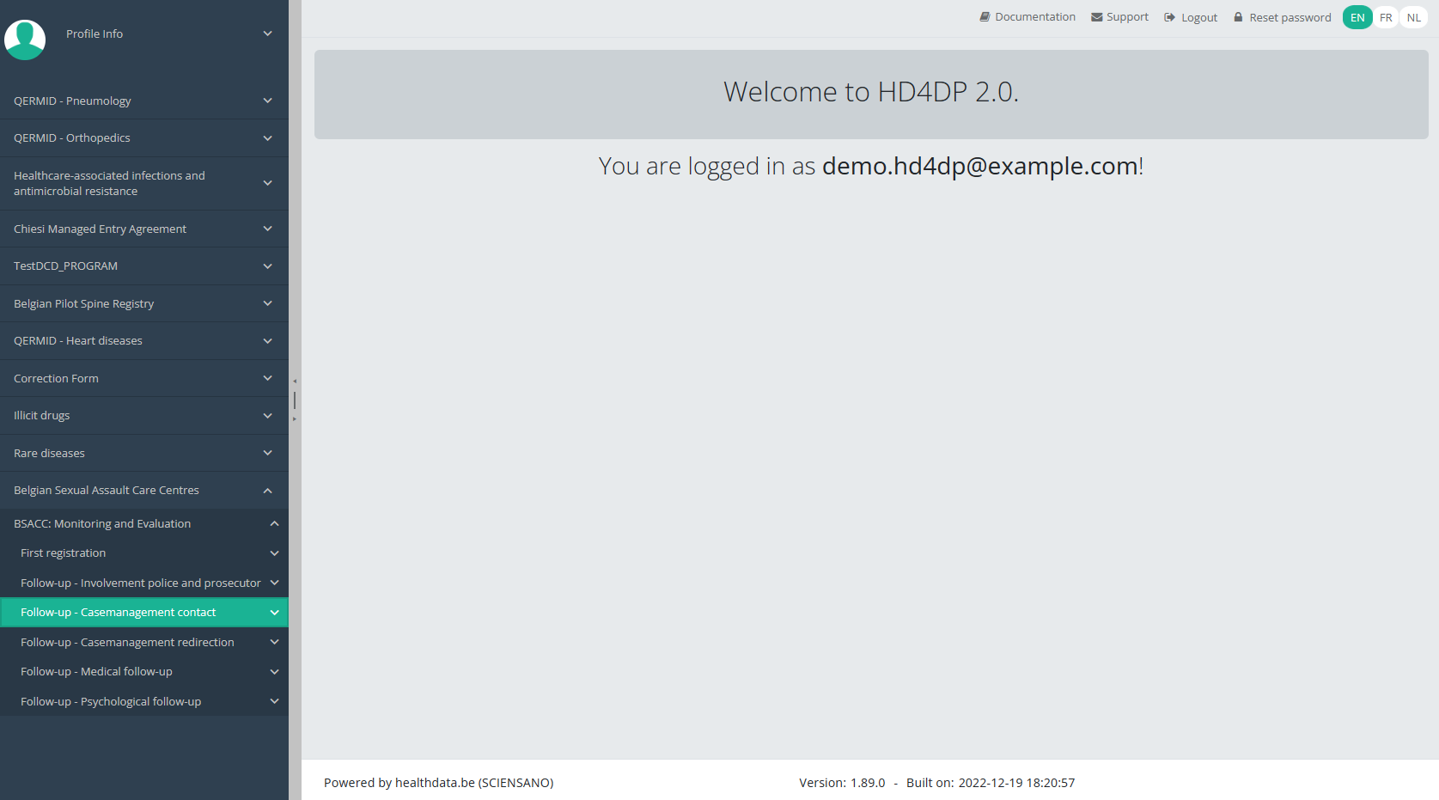The height and width of the screenshot is (800, 1439).
Task: Click the Support envelope icon
Action: [1096, 17]
